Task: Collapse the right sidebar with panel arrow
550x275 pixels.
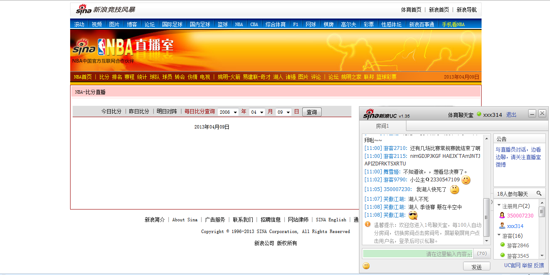Action: (x=492, y=202)
